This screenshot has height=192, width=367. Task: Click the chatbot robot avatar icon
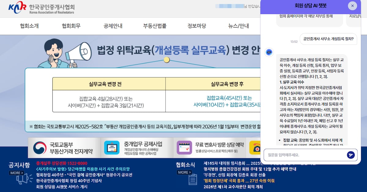[x=269, y=52]
